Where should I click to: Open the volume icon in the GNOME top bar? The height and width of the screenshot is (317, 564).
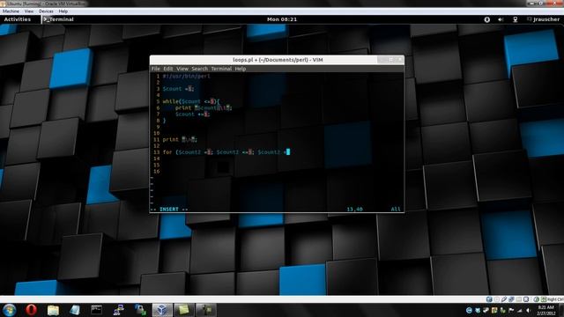(x=501, y=19)
